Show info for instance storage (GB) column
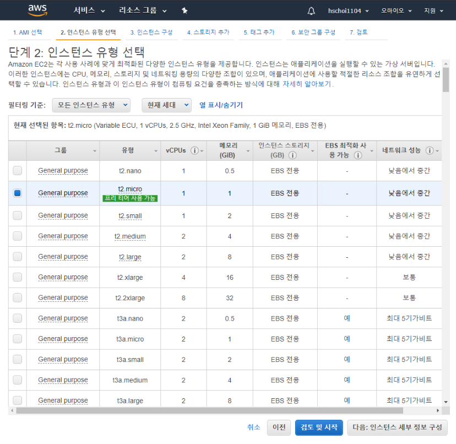 (292, 155)
